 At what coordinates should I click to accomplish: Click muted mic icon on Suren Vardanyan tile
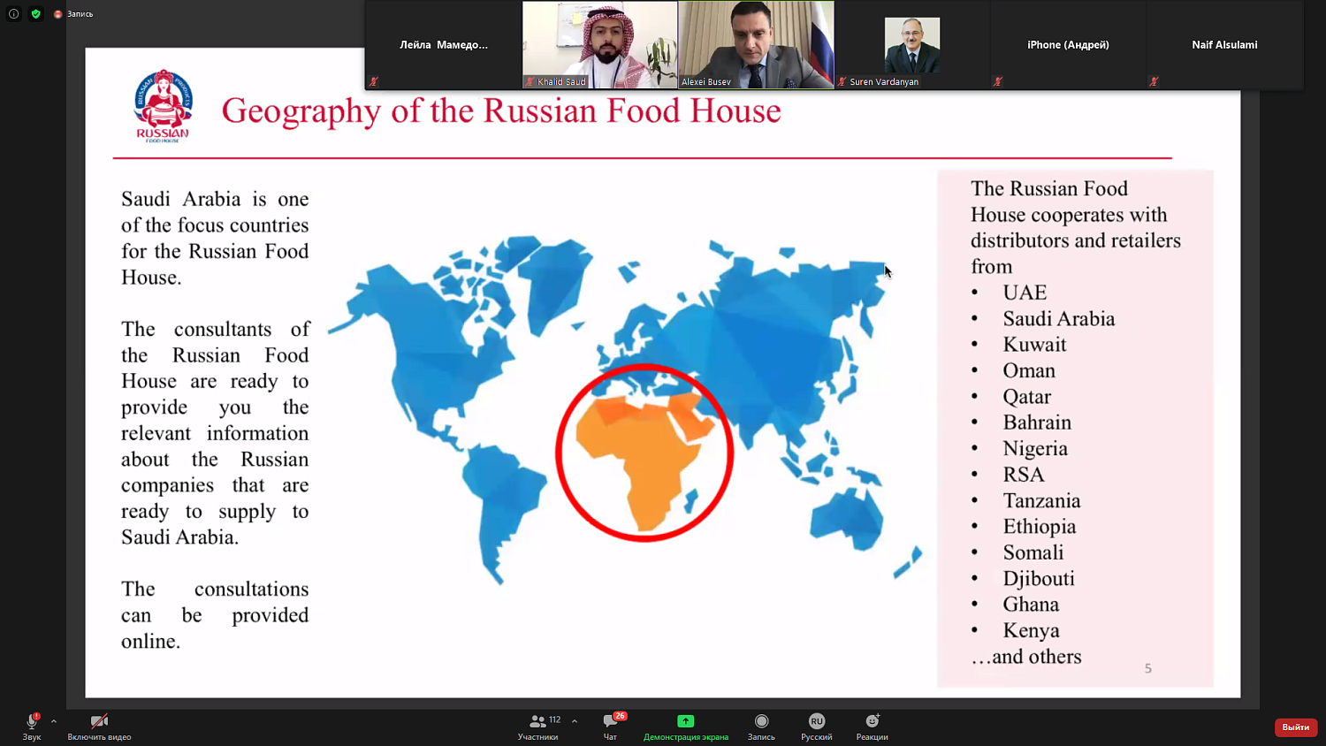(842, 81)
